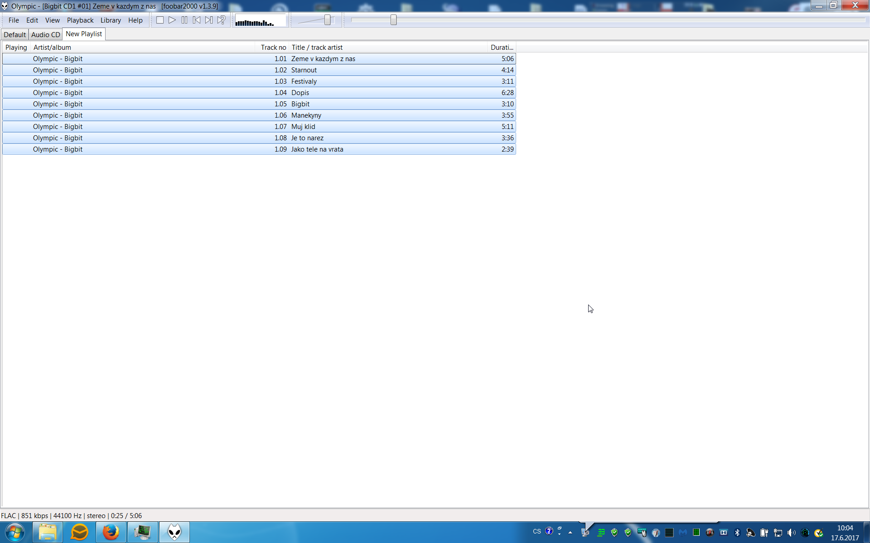Pause playback using the toolbar icon
Viewport: 870px width, 543px height.
(x=184, y=20)
